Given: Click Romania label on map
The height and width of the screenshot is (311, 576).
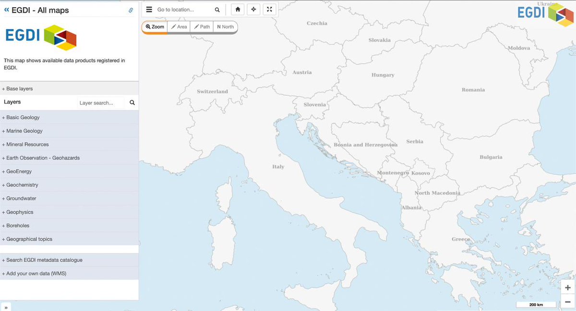Looking at the screenshot, I should coord(473,90).
